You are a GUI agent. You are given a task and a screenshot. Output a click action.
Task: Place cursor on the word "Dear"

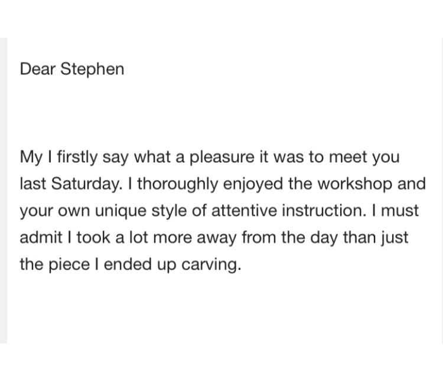pyautogui.click(x=38, y=69)
